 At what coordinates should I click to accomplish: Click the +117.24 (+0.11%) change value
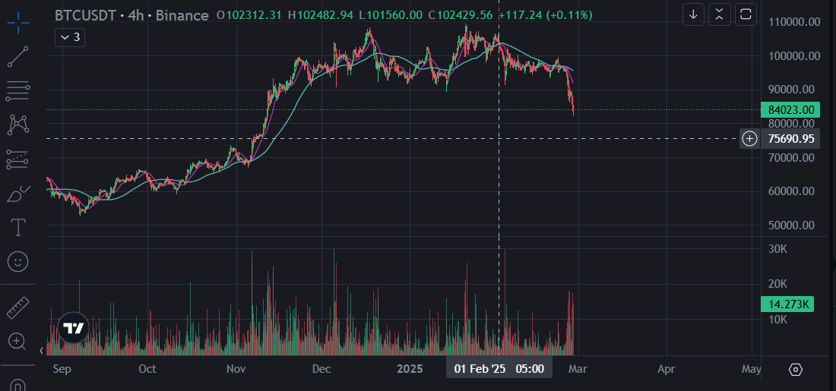(x=546, y=15)
